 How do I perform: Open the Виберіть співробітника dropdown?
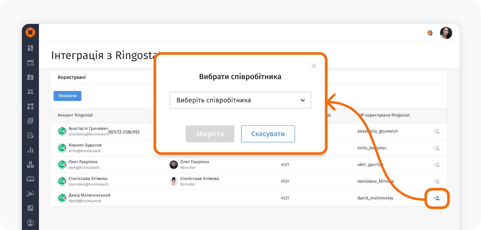[240, 100]
